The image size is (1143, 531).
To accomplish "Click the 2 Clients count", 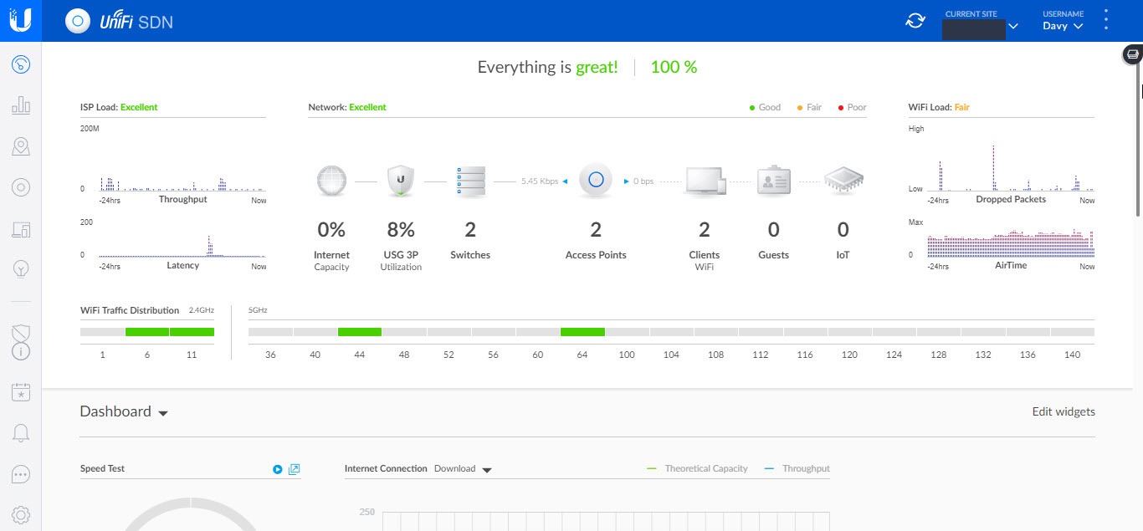I will coord(705,230).
